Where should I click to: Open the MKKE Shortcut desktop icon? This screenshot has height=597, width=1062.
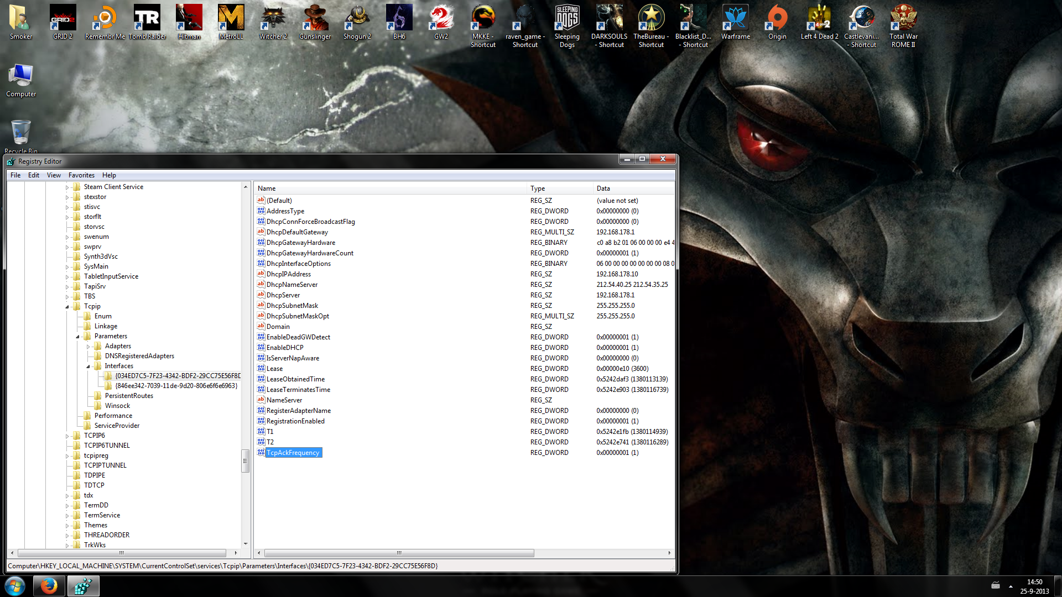pos(483,26)
